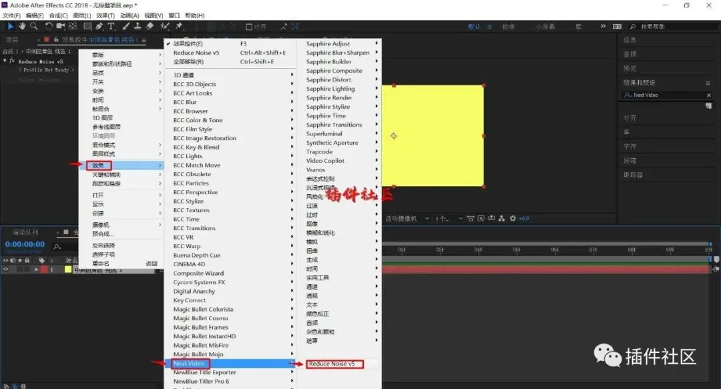Screen dimensions: 721x389
Task: Select the Eraser tool
Action: 150,26
